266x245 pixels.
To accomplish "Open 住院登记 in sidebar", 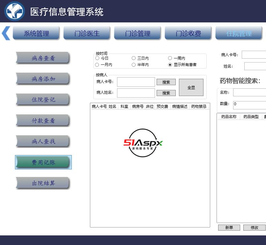I will pos(43,100).
